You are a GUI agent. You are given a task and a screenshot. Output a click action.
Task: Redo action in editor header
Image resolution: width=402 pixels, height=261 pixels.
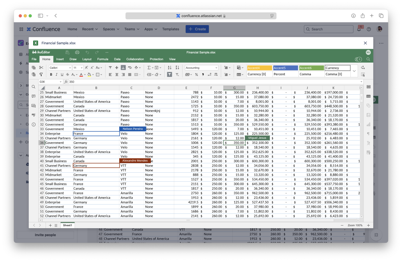97,52
